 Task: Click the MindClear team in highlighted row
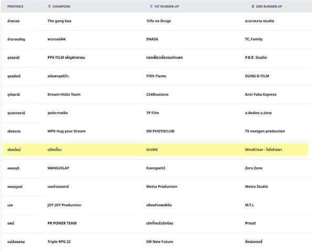point(263,150)
